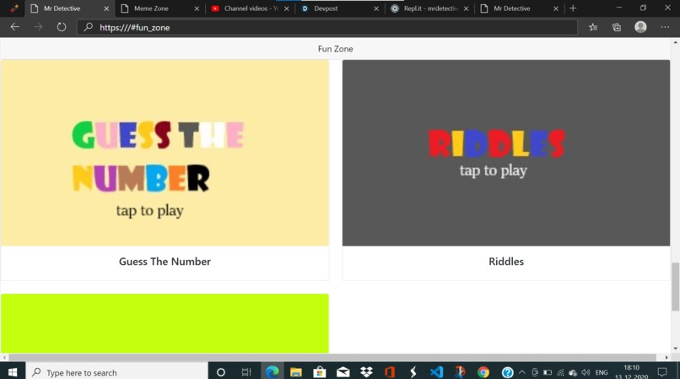
Task: Open the Favorites star icon
Action: [x=593, y=27]
